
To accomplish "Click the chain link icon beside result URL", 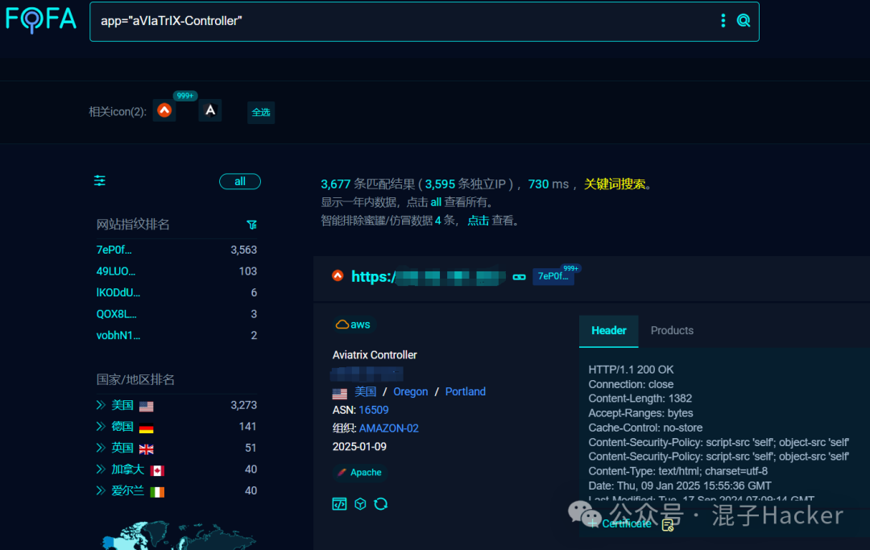I will 520,277.
